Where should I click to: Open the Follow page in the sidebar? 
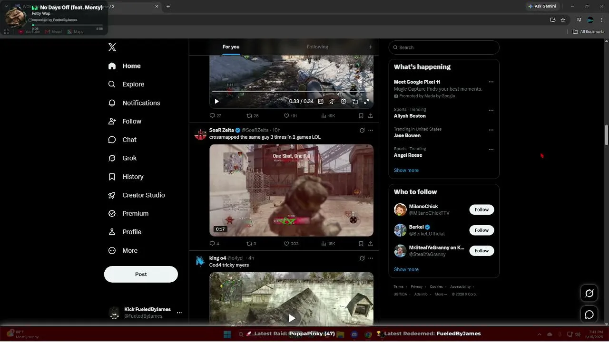[125, 121]
